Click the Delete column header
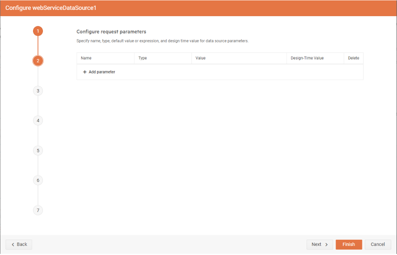397x255 pixels. (353, 58)
